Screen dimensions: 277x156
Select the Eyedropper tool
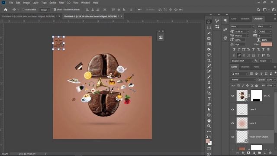[209, 33]
